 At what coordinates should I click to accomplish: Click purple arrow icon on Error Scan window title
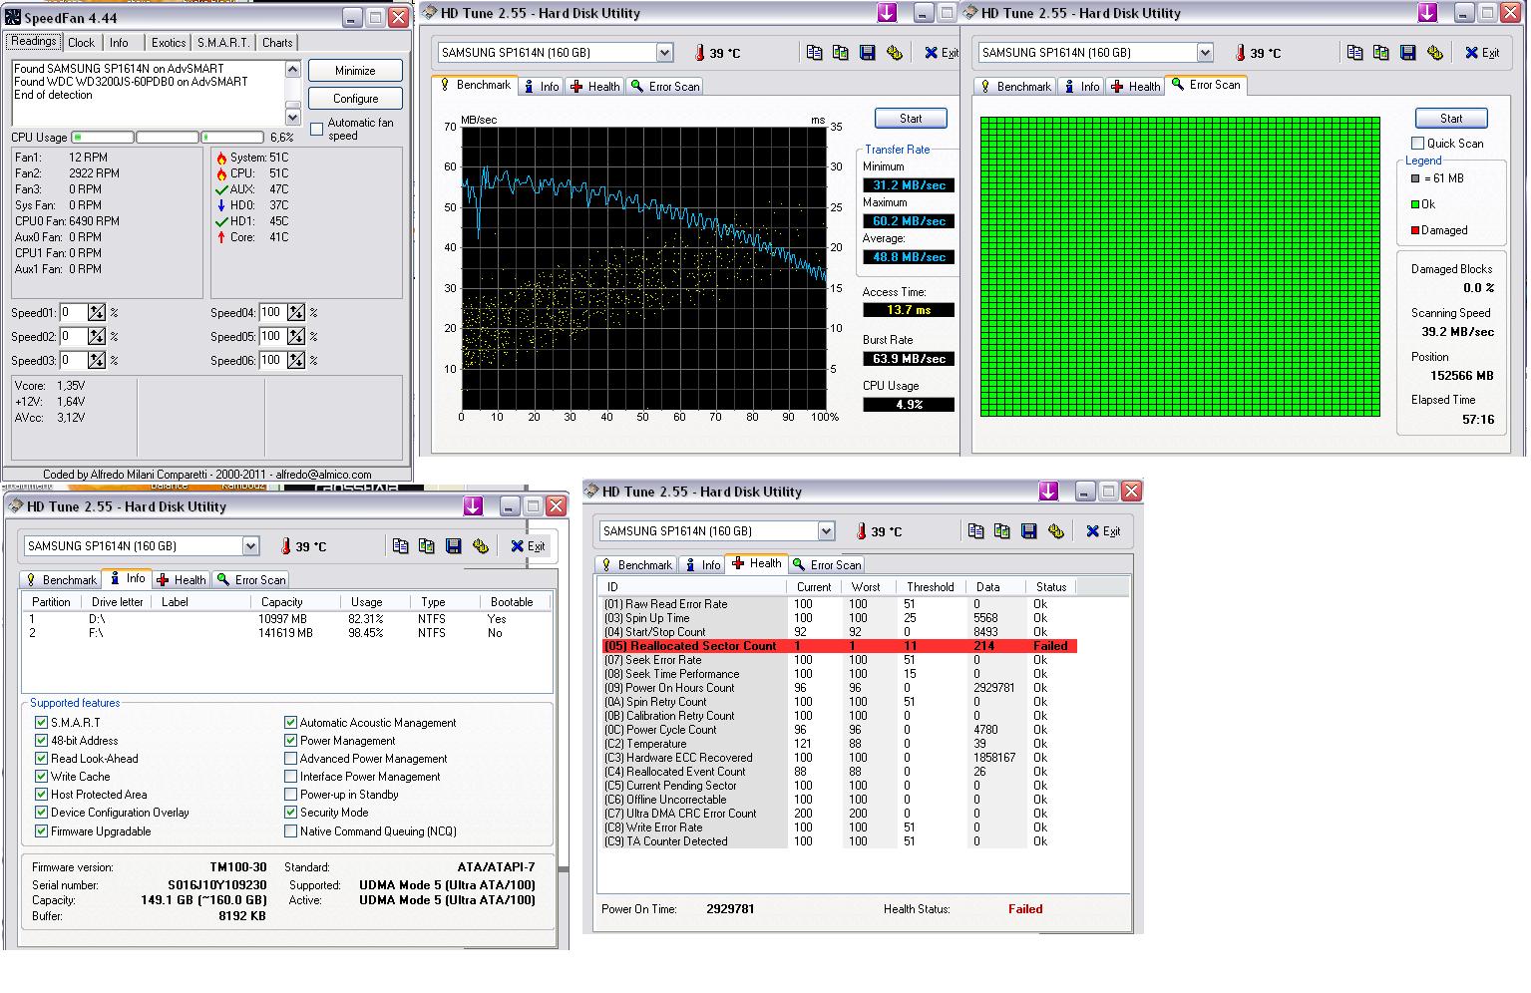(x=1427, y=13)
